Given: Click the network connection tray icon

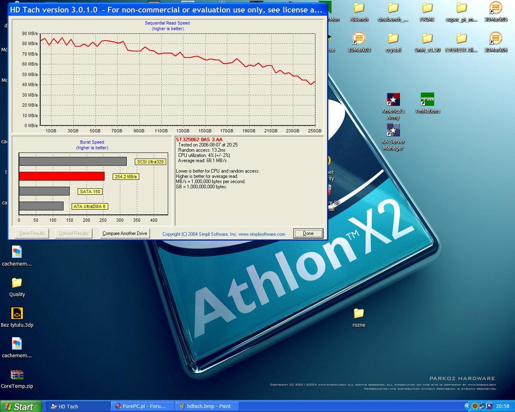Looking at the screenshot, I should 482,406.
